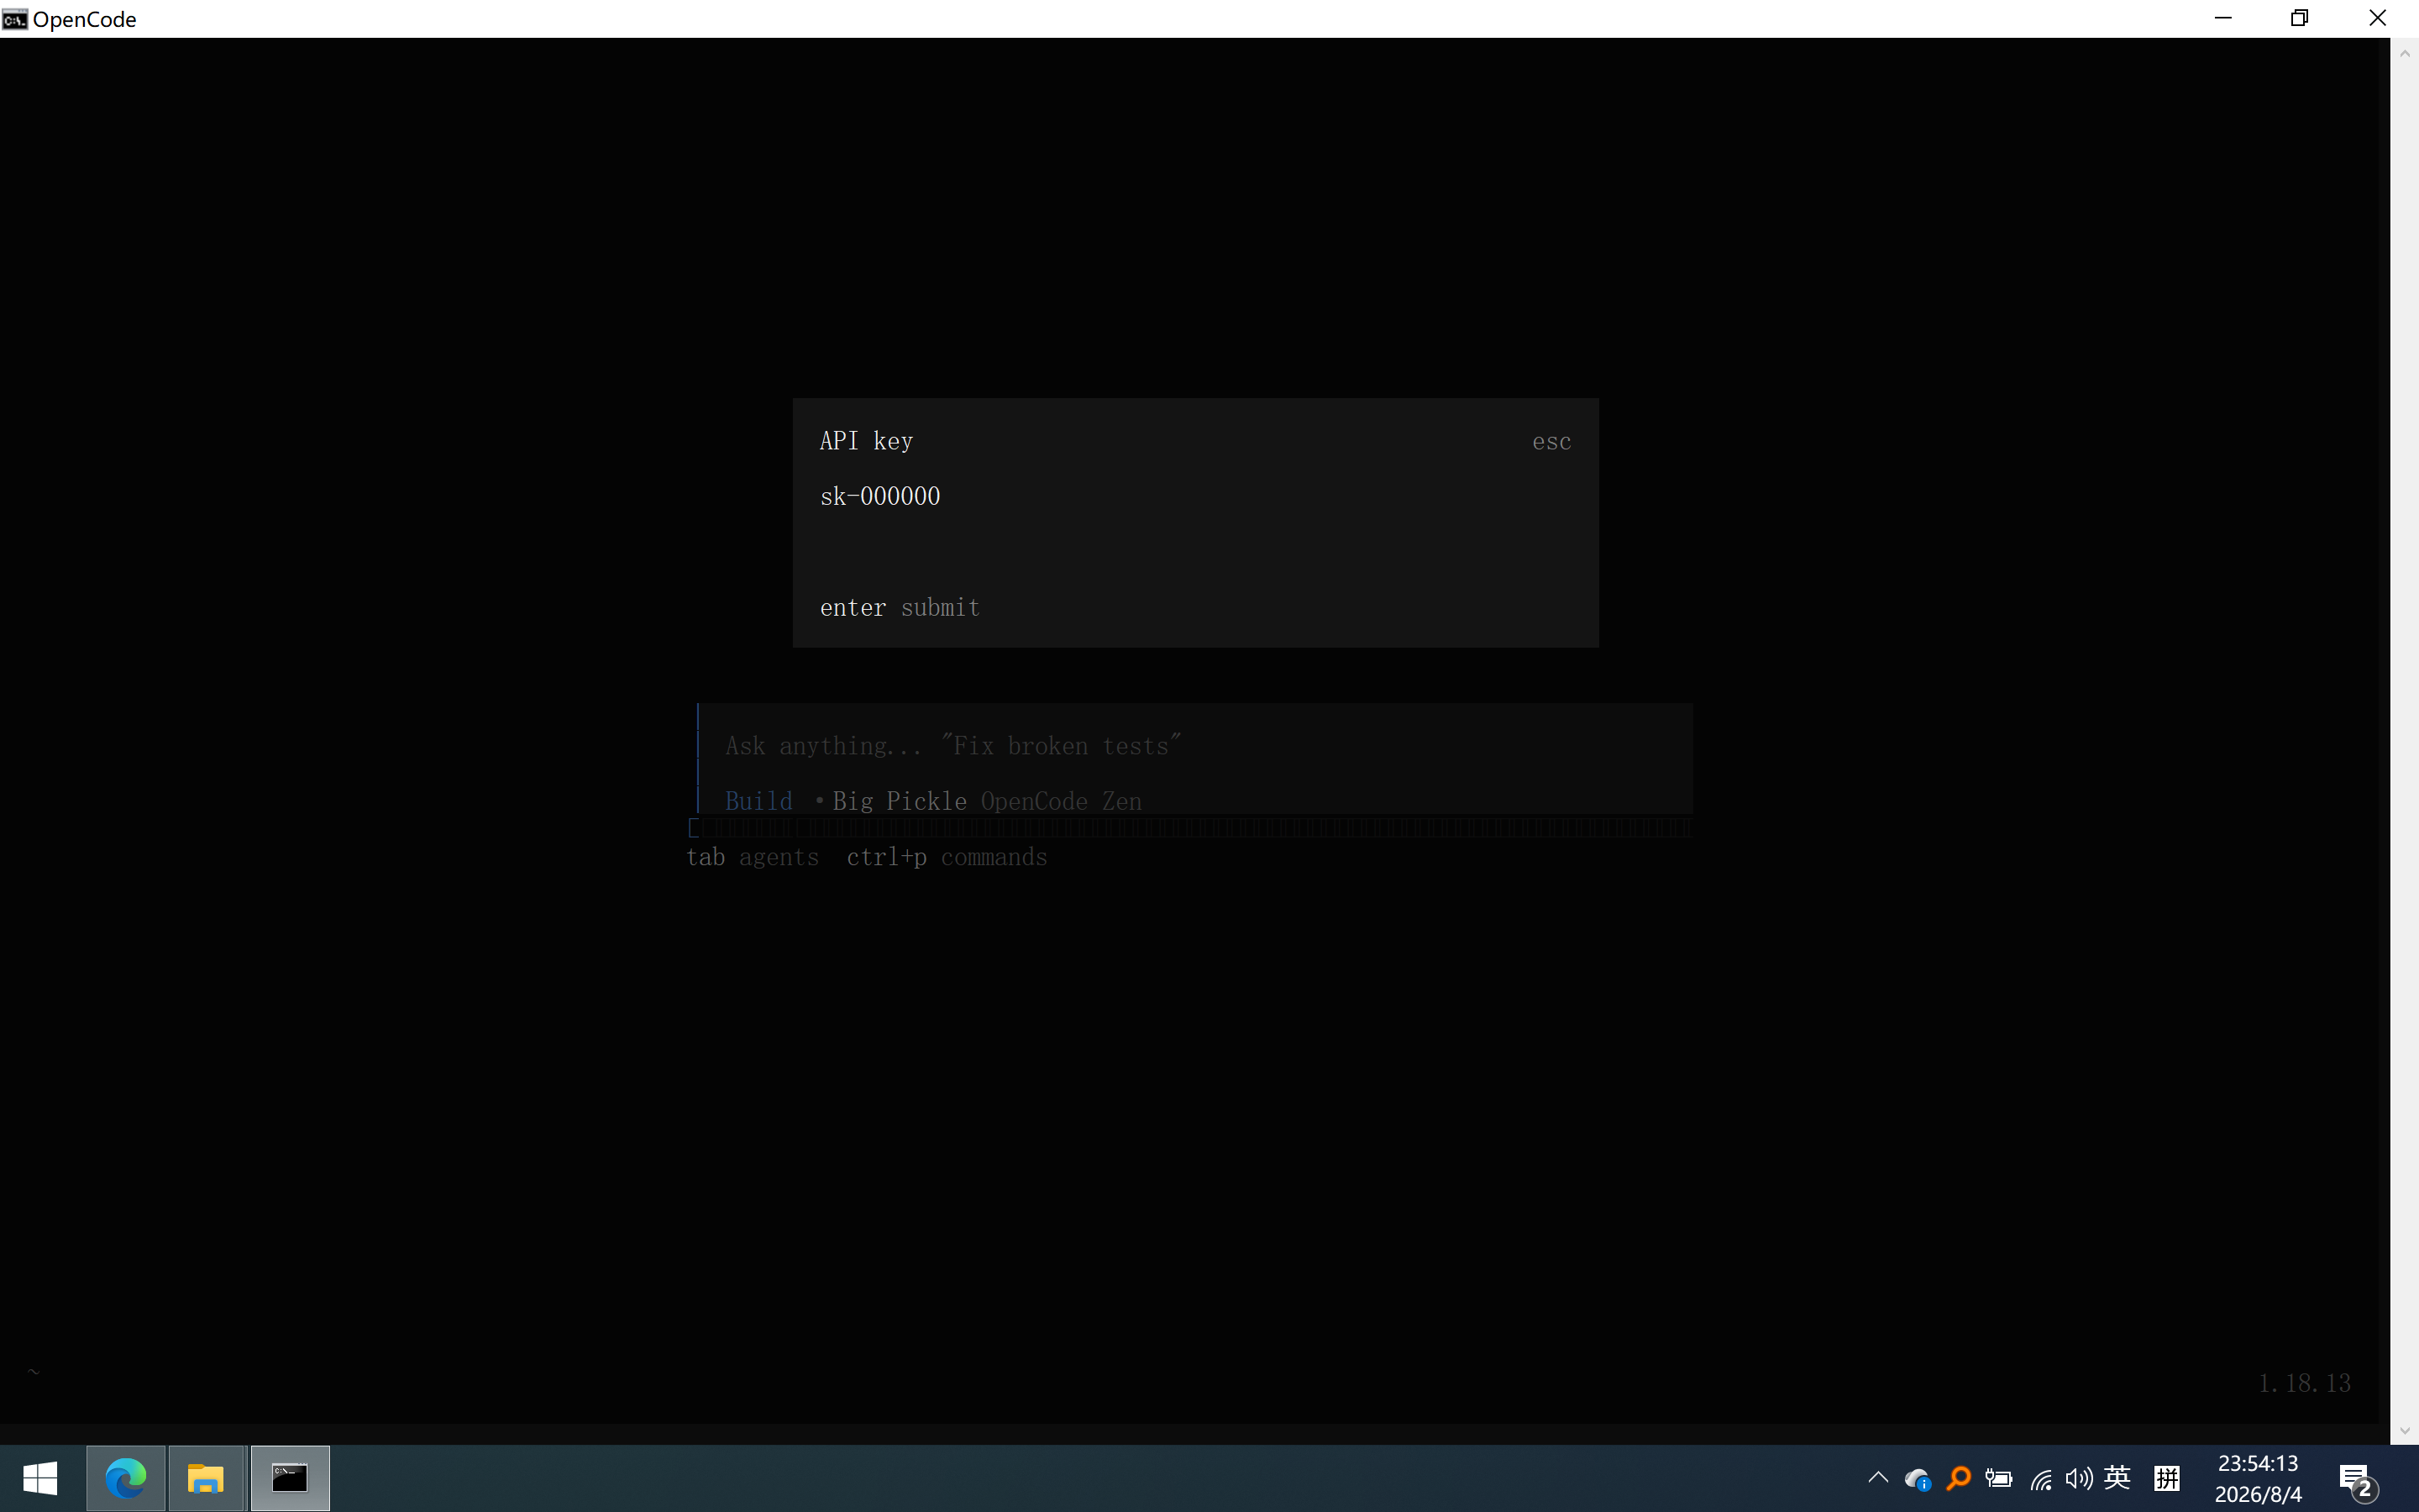Screen dimensions: 2419x1512
Task: Click the version number 1.18.13
Action: pos(2304,1383)
